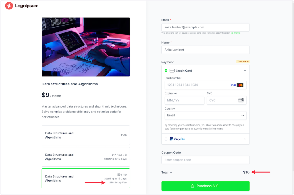Open the Country dropdown showing Brazil
This screenshot has height=195, width=294.
(x=206, y=116)
